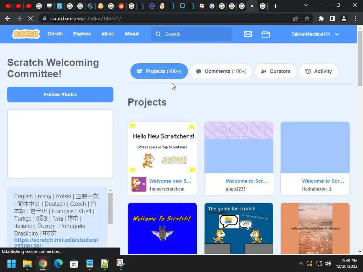Click the Follow Studio button
This screenshot has width=363, height=272.
tap(60, 95)
